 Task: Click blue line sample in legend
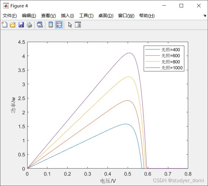(153, 49)
